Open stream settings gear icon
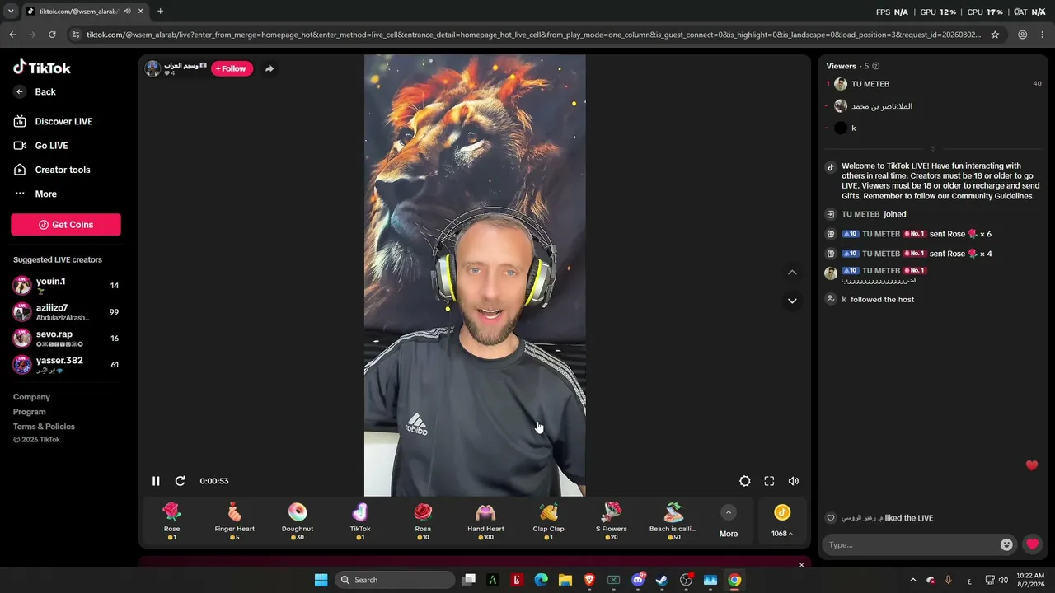Screen dimensions: 1055x593 (x=745, y=481)
